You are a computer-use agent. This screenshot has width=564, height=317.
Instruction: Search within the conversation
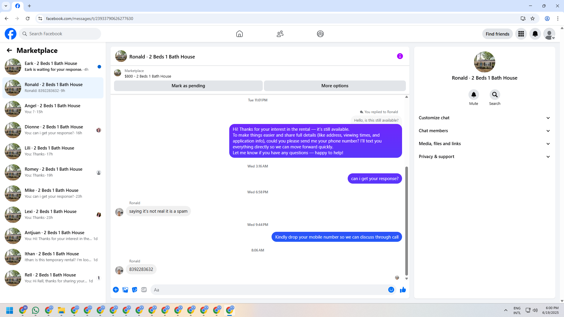point(495,95)
